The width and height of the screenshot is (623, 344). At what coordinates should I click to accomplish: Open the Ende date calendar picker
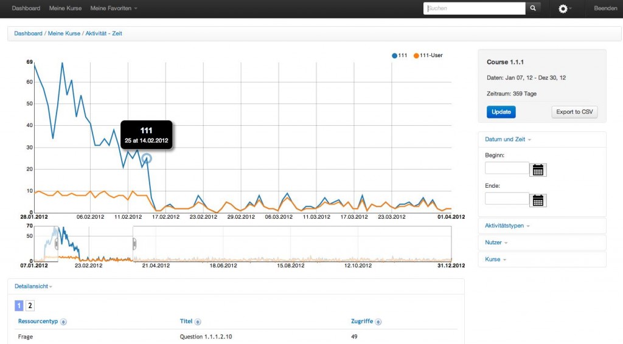click(538, 200)
